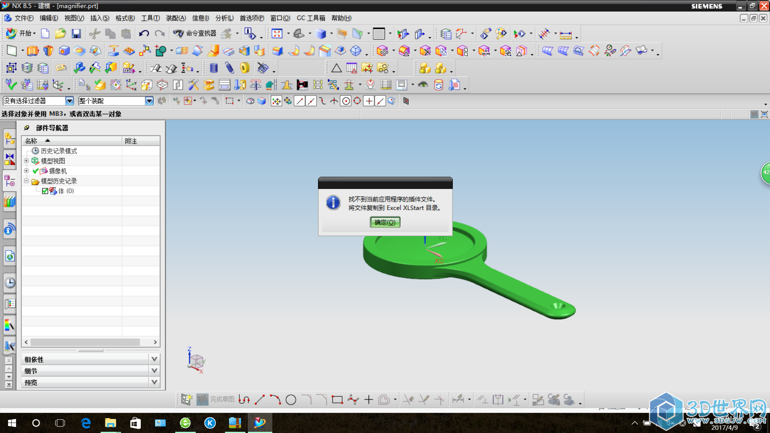The height and width of the screenshot is (433, 770).
Task: Click the blue cylinder GC toolkit icon
Action: pyautogui.click(x=214, y=68)
